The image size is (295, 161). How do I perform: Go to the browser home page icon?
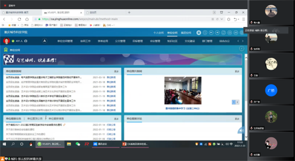(27, 19)
